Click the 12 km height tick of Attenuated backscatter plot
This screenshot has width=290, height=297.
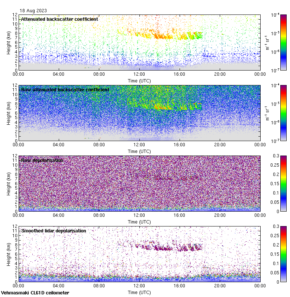tap(15, 15)
